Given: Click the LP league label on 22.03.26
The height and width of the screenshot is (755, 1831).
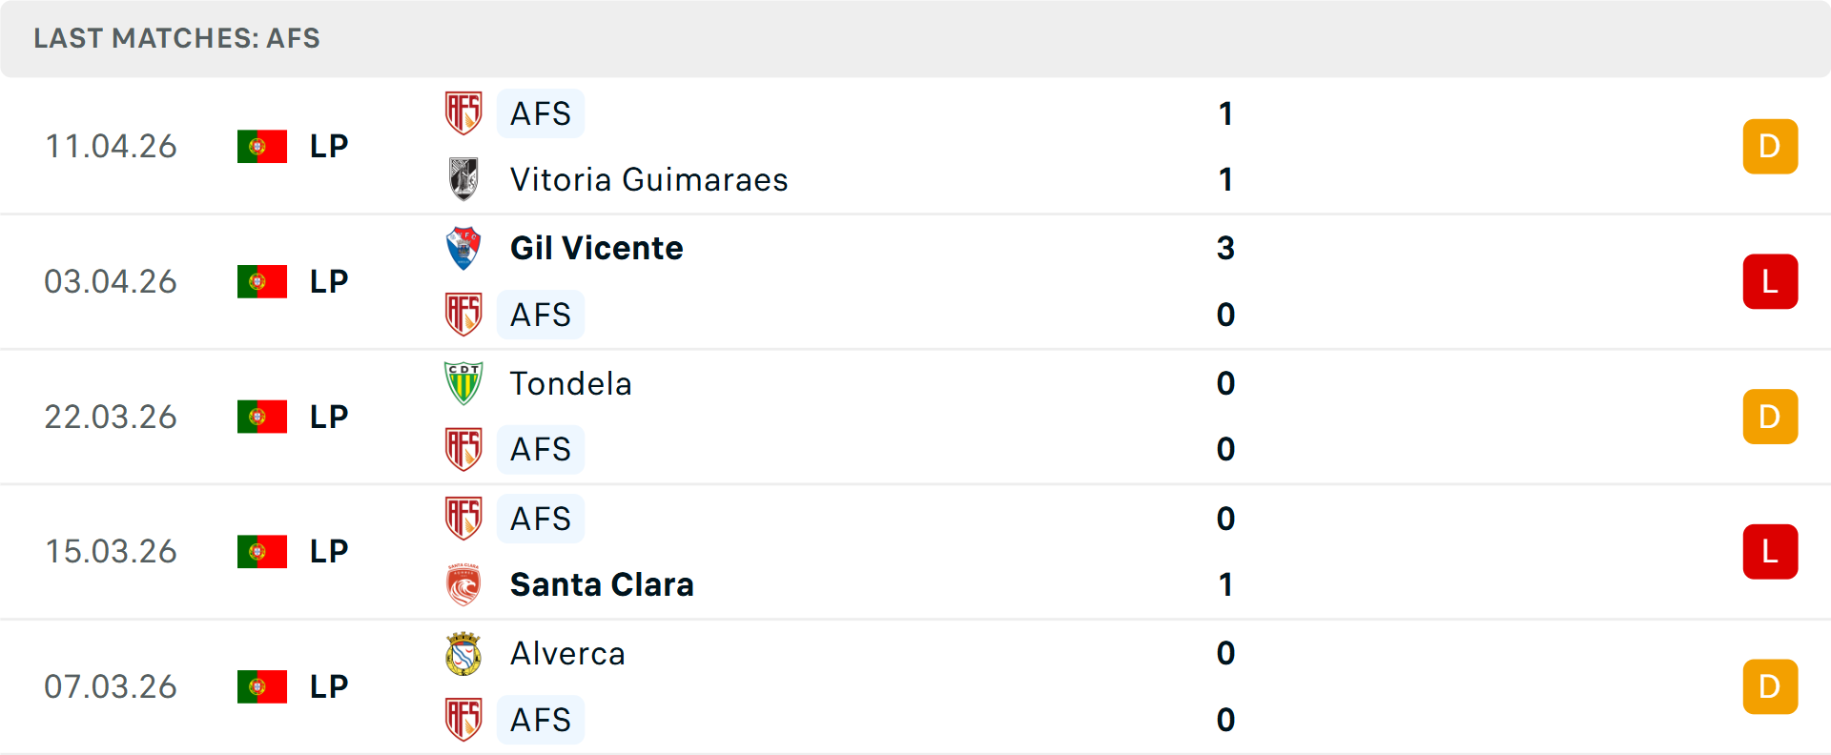Looking at the screenshot, I should [329, 417].
